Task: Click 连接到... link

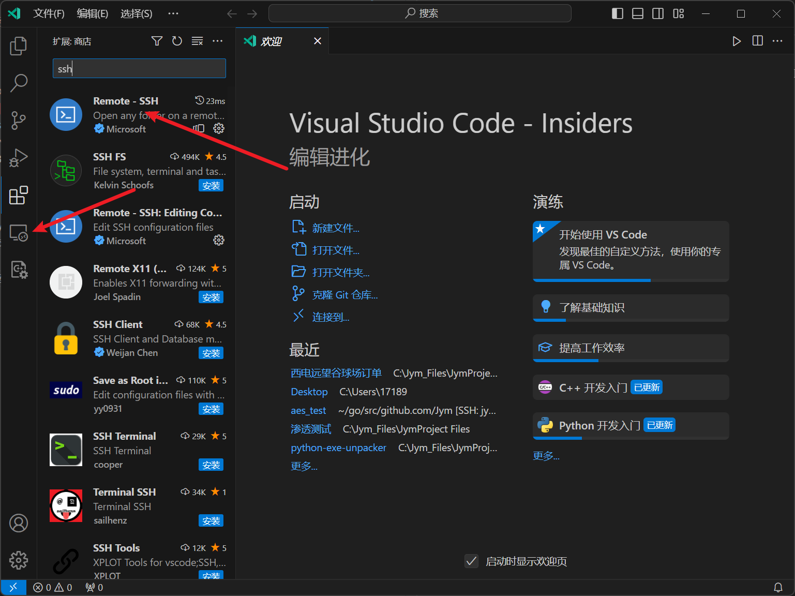Action: coord(331,317)
